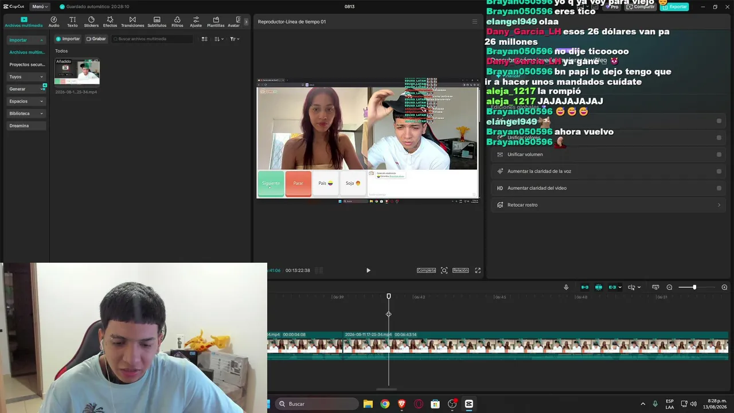Click the timeline voice-over microphone icon
This screenshot has height=413, width=734.
pyautogui.click(x=566, y=287)
